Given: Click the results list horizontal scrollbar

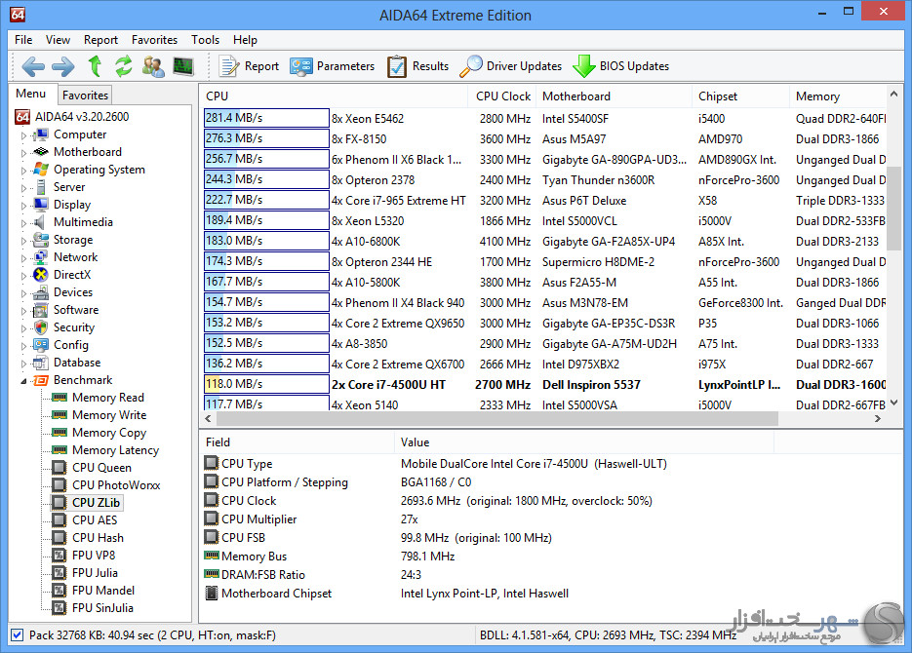Looking at the screenshot, I should 488,419.
